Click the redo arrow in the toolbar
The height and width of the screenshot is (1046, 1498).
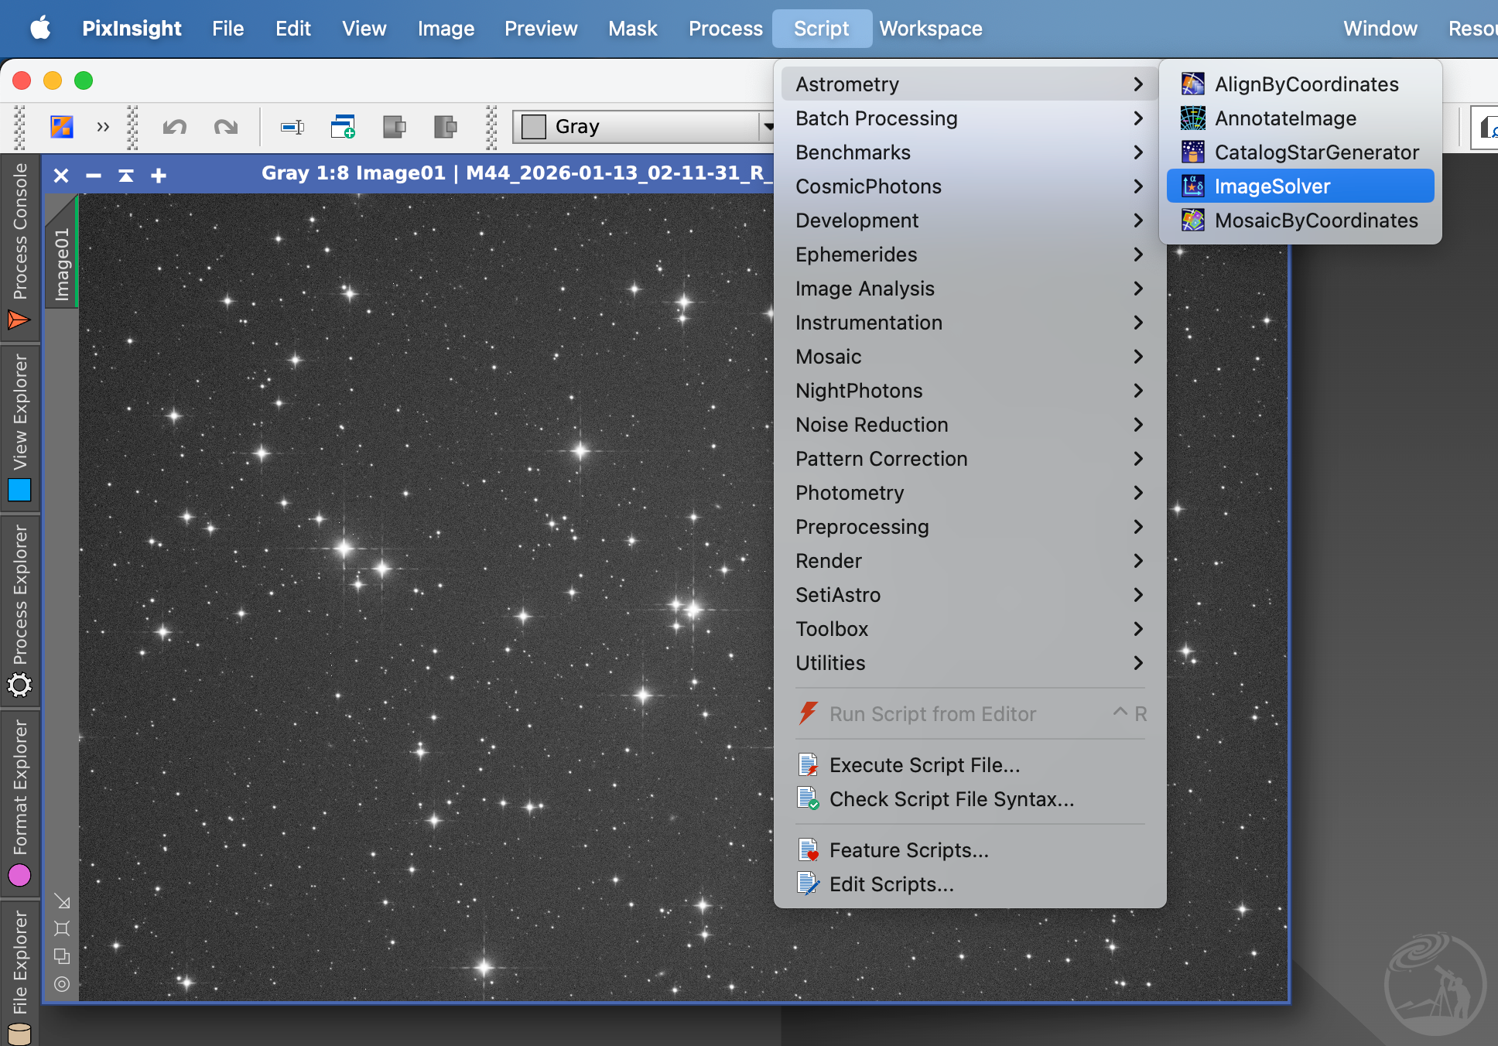pos(226,127)
